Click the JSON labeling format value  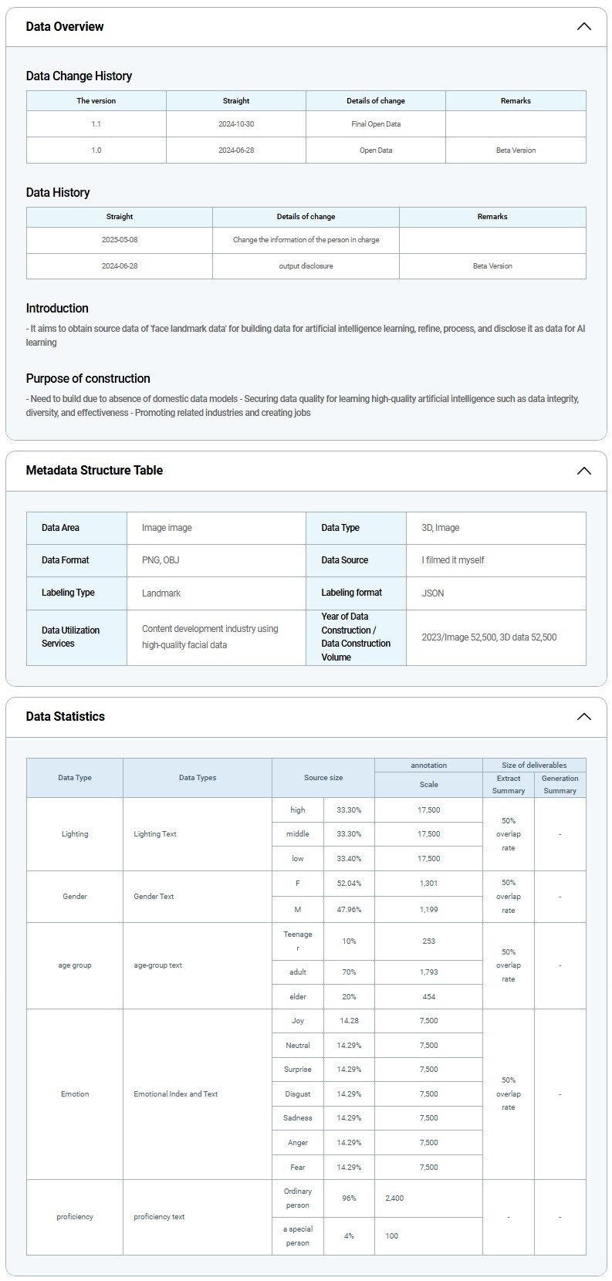[x=433, y=593]
